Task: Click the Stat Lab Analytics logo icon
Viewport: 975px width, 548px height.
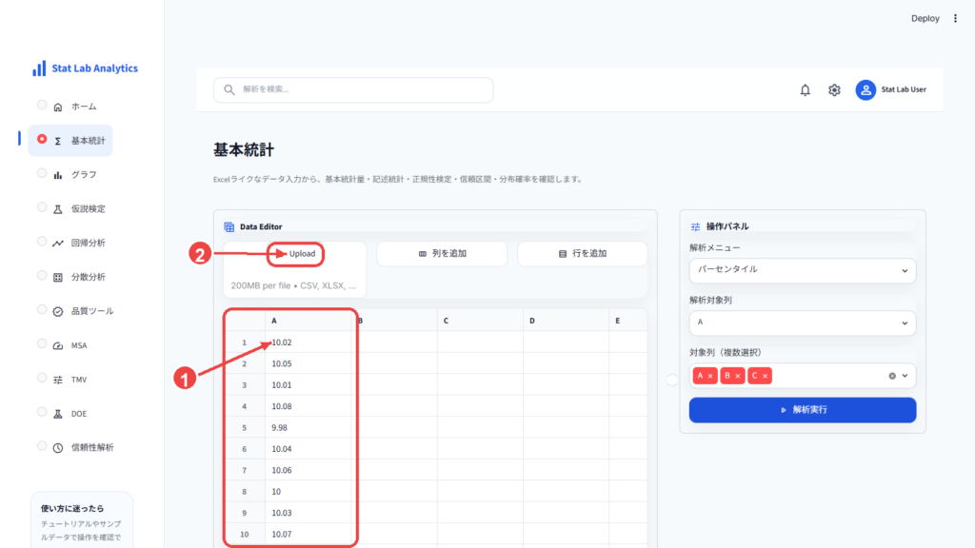Action: tap(39, 68)
